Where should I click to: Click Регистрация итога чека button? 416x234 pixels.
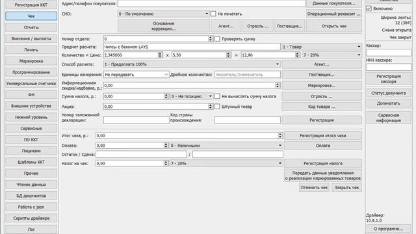click(x=323, y=136)
